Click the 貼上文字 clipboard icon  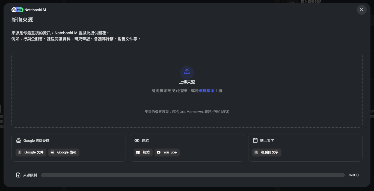255,140
